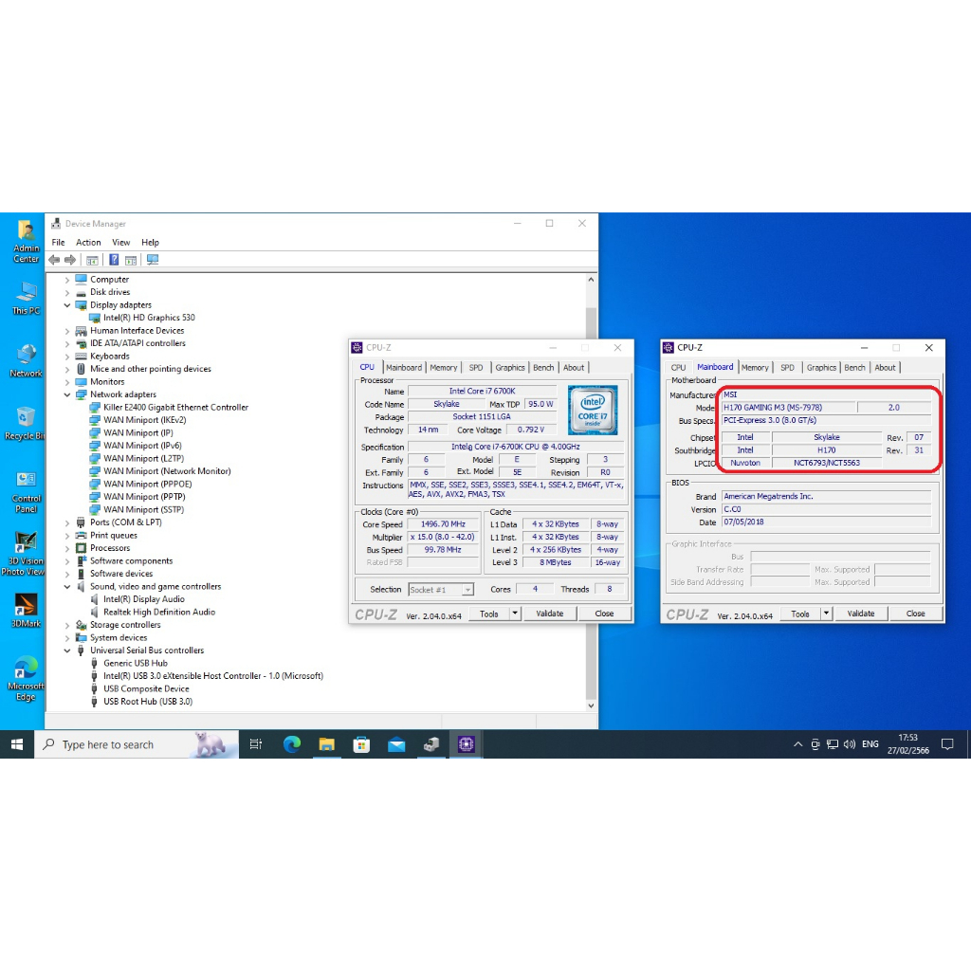Click the Show/Hide Console Tree toolbar icon
The image size is (971, 971).
(x=92, y=260)
